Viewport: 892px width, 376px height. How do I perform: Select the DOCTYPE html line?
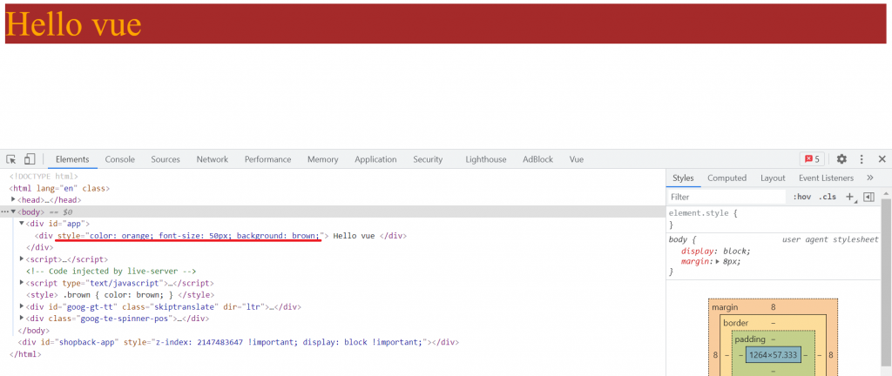44,176
